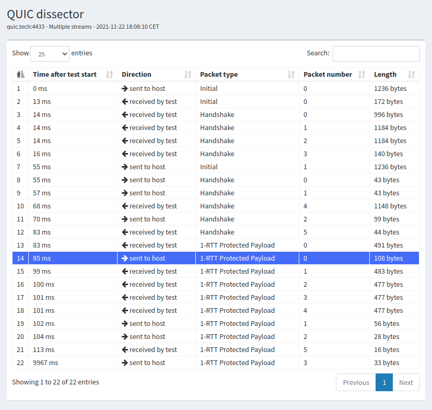This screenshot has width=432, height=410.
Task: Click left arrow icon in row 12
Action: 125,232
